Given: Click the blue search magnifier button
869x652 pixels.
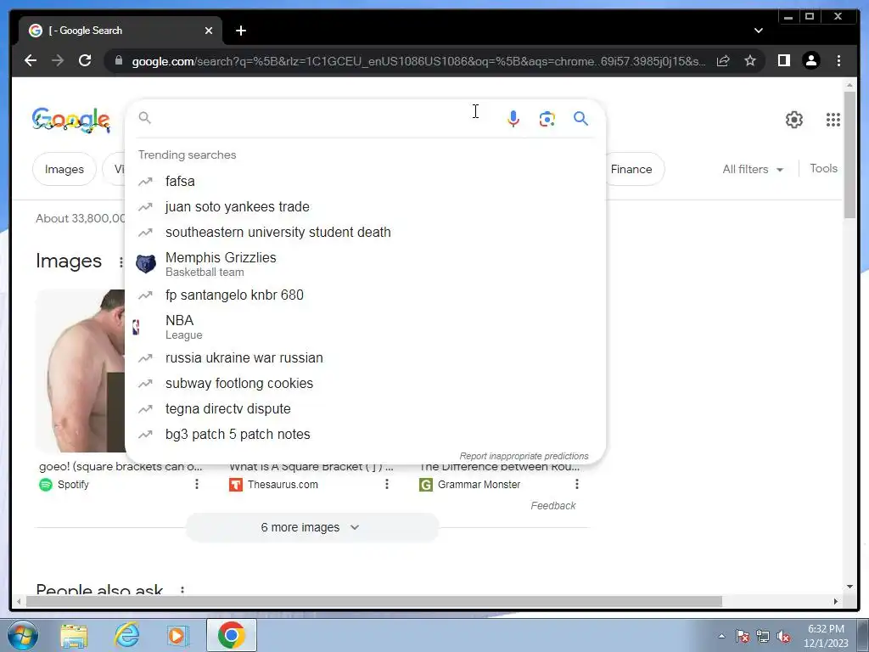Looking at the screenshot, I should pyautogui.click(x=580, y=119).
